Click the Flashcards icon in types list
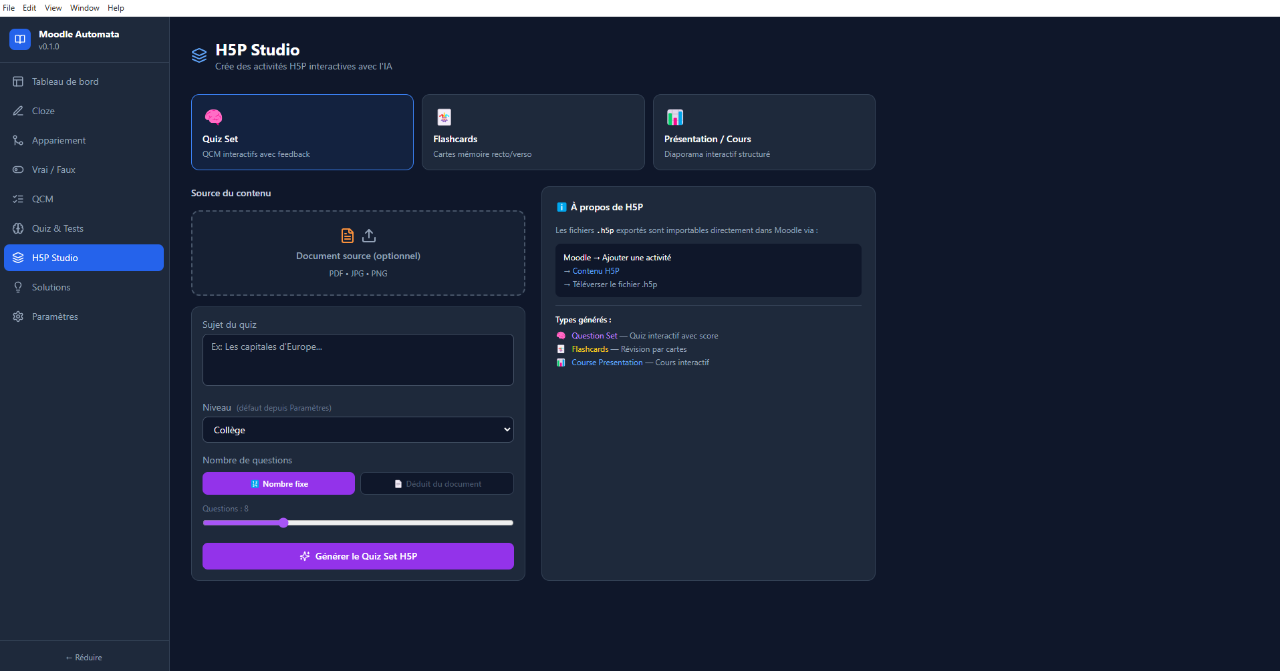1280x671 pixels. tap(561, 349)
